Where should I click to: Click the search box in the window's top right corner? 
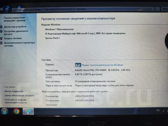[x=165, y=9]
